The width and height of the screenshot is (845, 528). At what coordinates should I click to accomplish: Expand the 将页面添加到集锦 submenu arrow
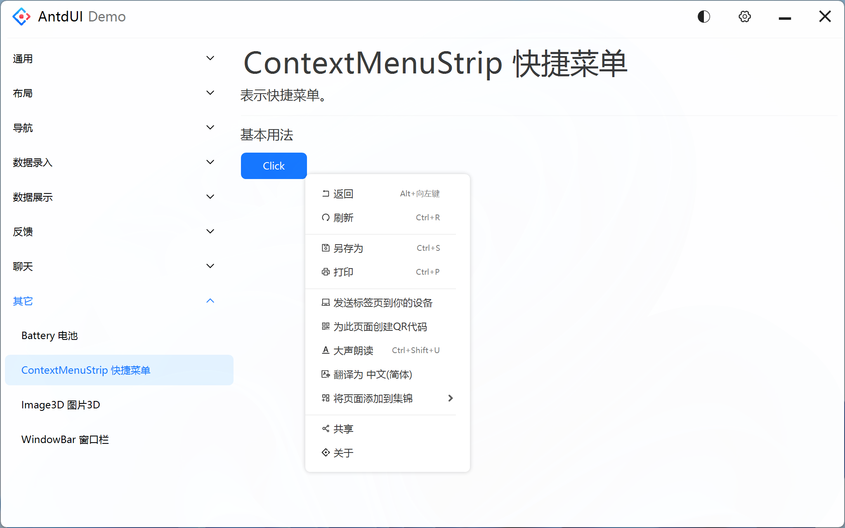point(451,398)
